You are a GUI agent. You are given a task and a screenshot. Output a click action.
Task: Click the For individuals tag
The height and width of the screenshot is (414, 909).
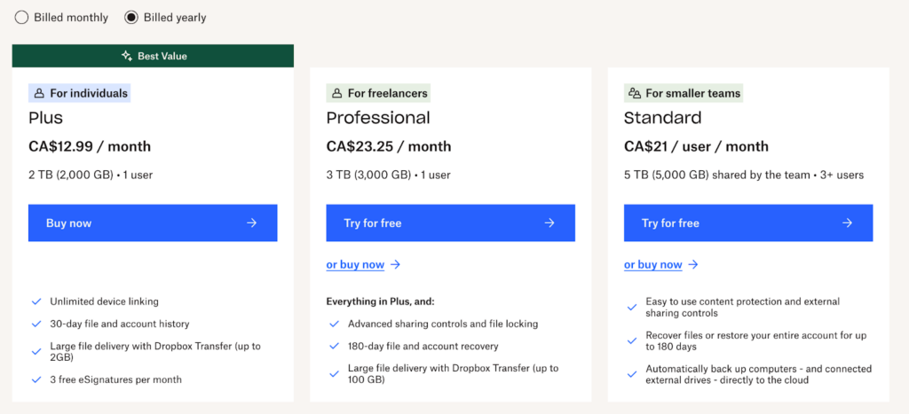click(x=79, y=93)
